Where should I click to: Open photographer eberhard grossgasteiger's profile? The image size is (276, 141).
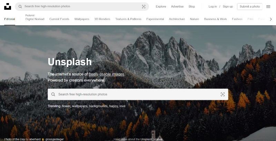(x=46, y=139)
